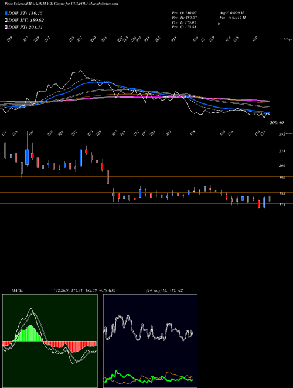Click the Pre V: 0.047 M value
The image size is (293, 388).
(232, 18)
